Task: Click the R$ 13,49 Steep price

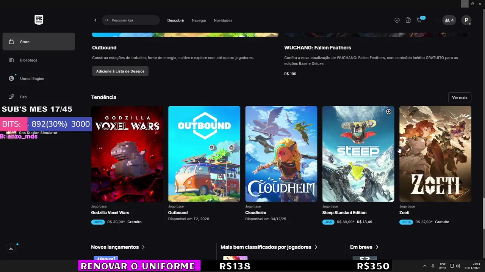Action: tap(365, 222)
